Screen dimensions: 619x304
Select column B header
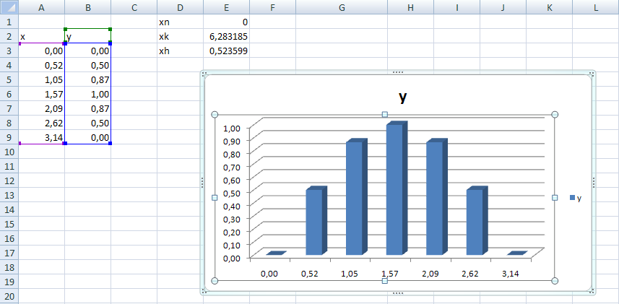coord(87,7)
